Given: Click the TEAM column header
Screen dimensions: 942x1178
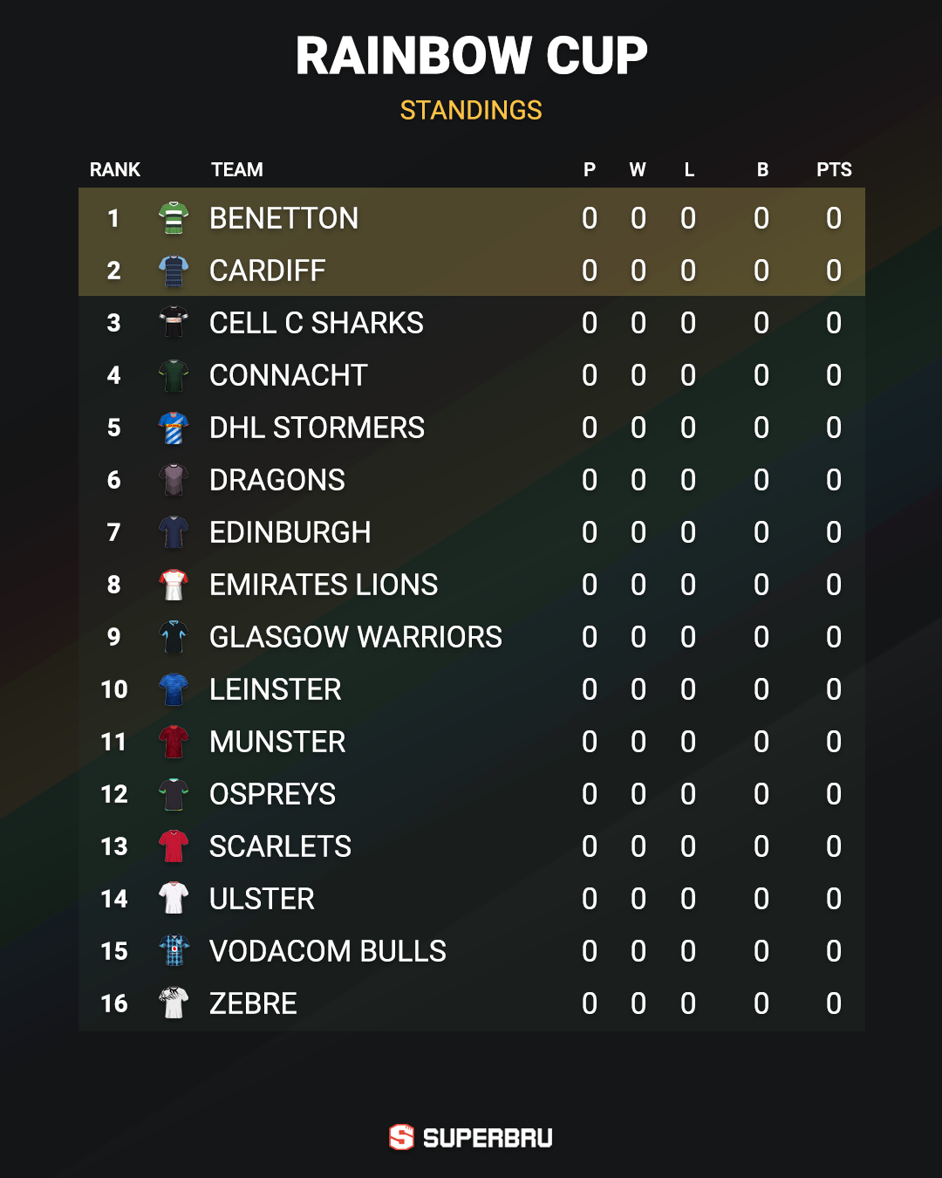Looking at the screenshot, I should 237,169.
